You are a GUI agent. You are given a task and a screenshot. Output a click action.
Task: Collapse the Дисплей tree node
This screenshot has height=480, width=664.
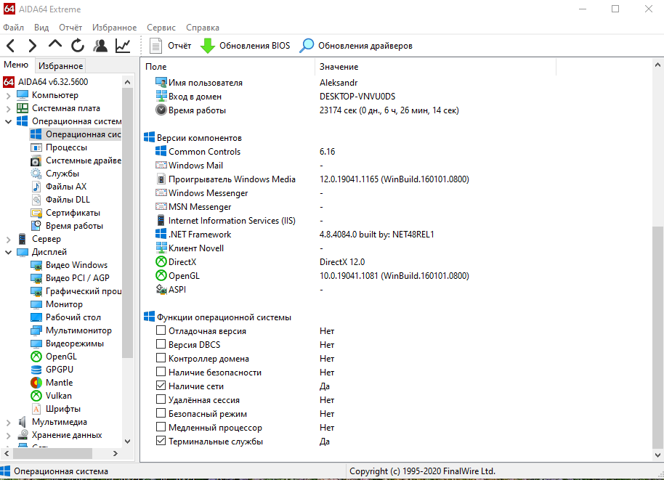(8, 252)
